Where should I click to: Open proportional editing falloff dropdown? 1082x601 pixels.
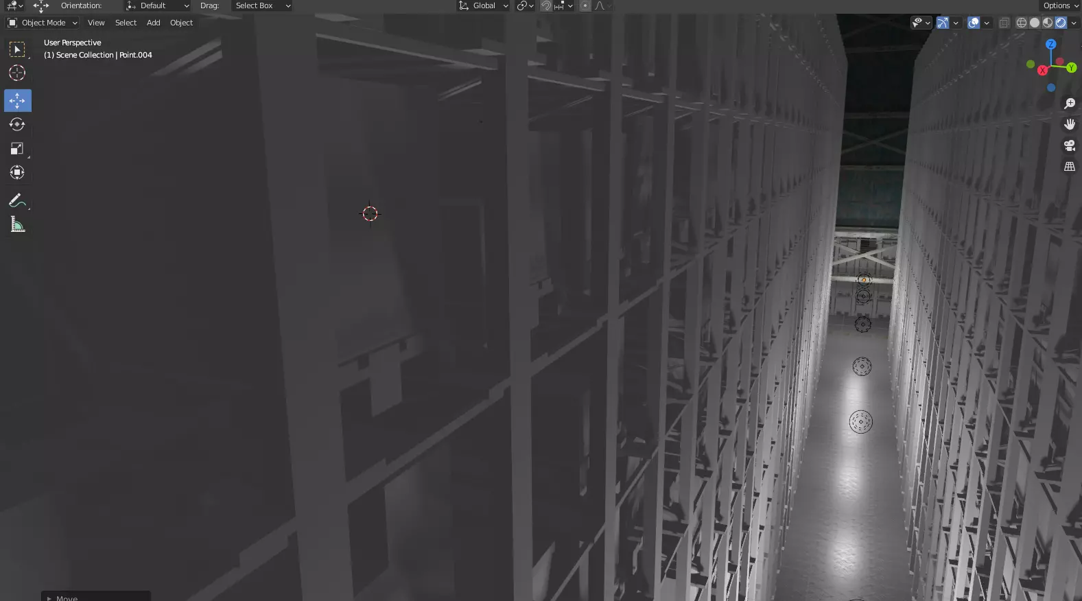pos(602,5)
